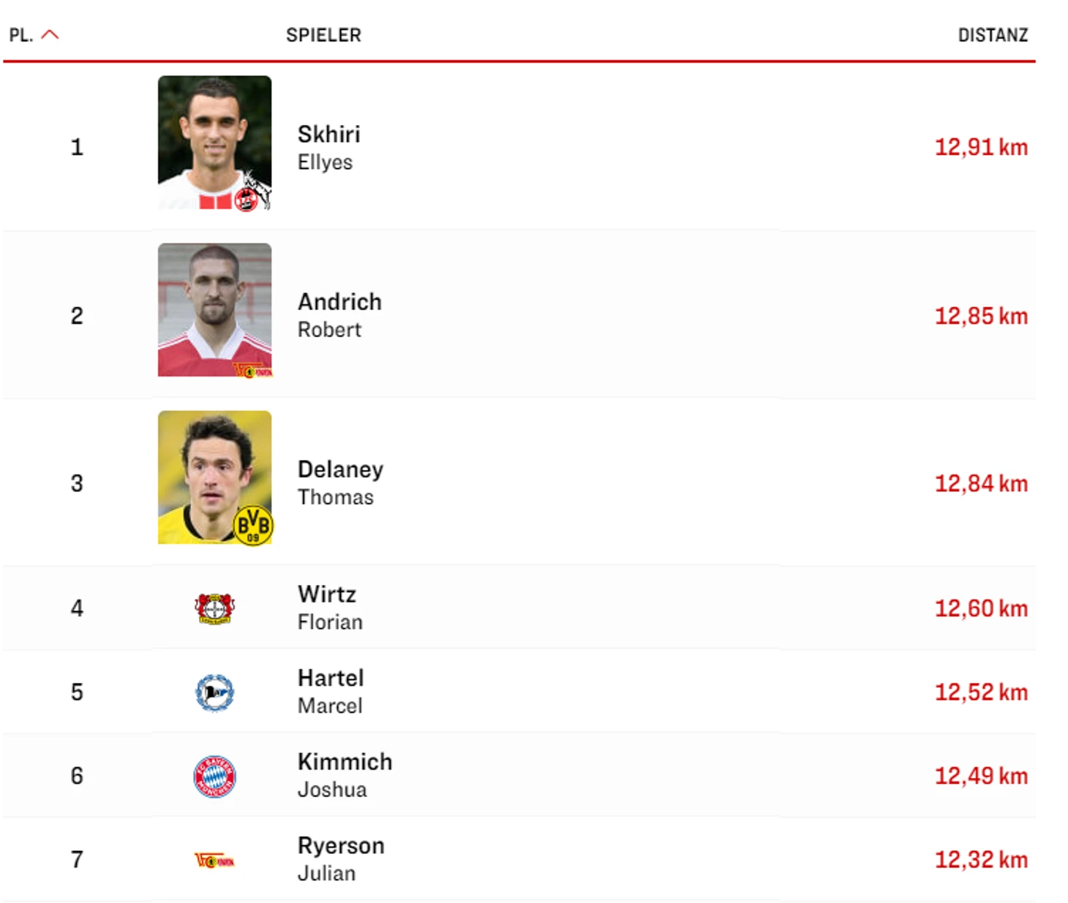Select the Hartel Marcel name
The width and height of the screenshot is (1068, 903).
(x=331, y=692)
